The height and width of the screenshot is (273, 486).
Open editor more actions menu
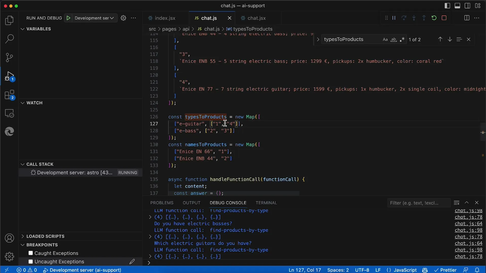click(477, 18)
